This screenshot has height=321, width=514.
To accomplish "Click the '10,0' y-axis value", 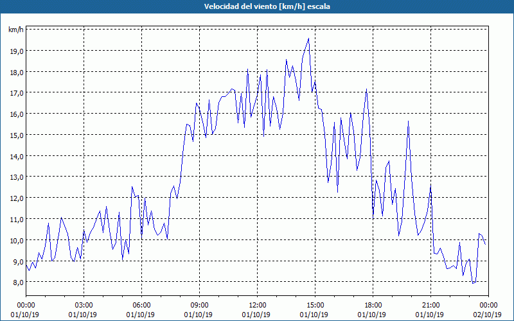I will point(17,240).
